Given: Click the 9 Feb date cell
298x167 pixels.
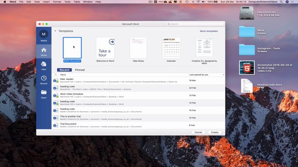Looking at the screenshot, I should pyautogui.click(x=192, y=125).
